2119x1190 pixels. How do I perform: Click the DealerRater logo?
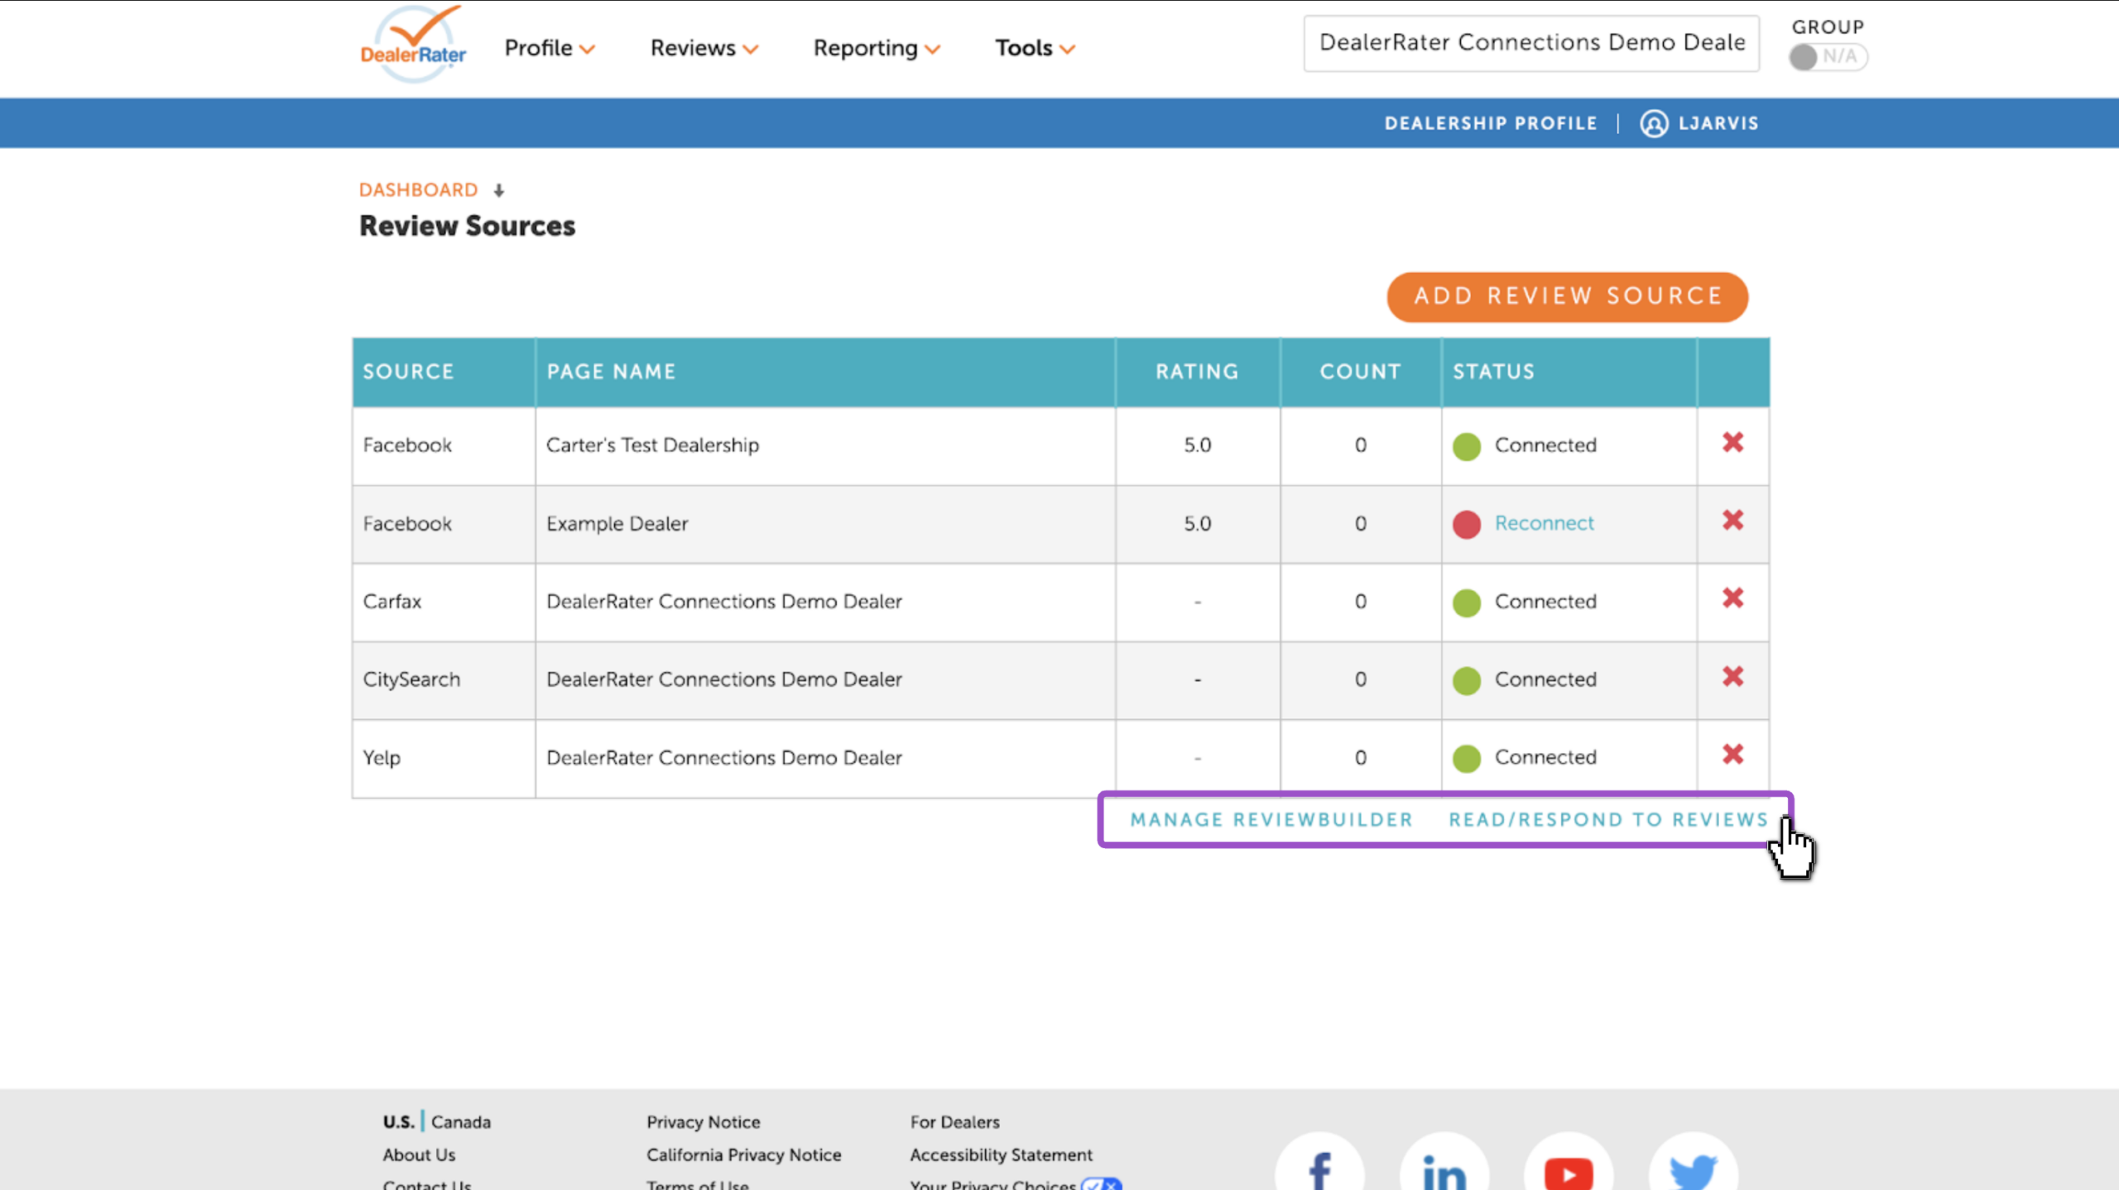tap(413, 45)
